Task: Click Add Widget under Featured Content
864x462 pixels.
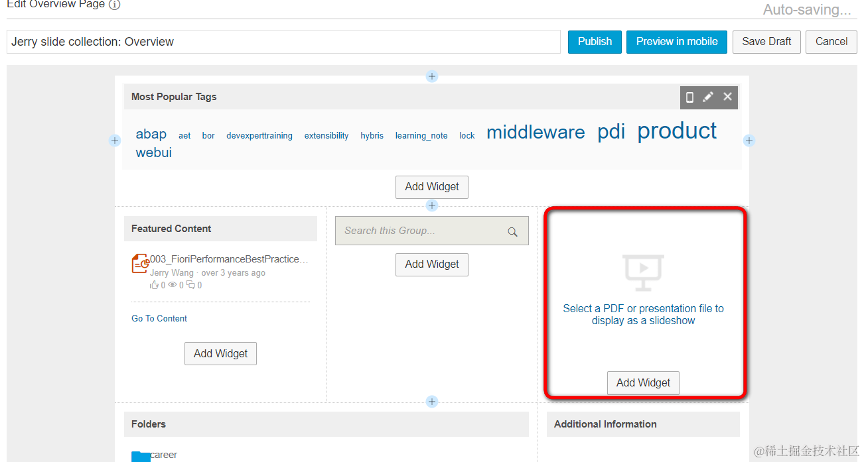Action: point(220,354)
